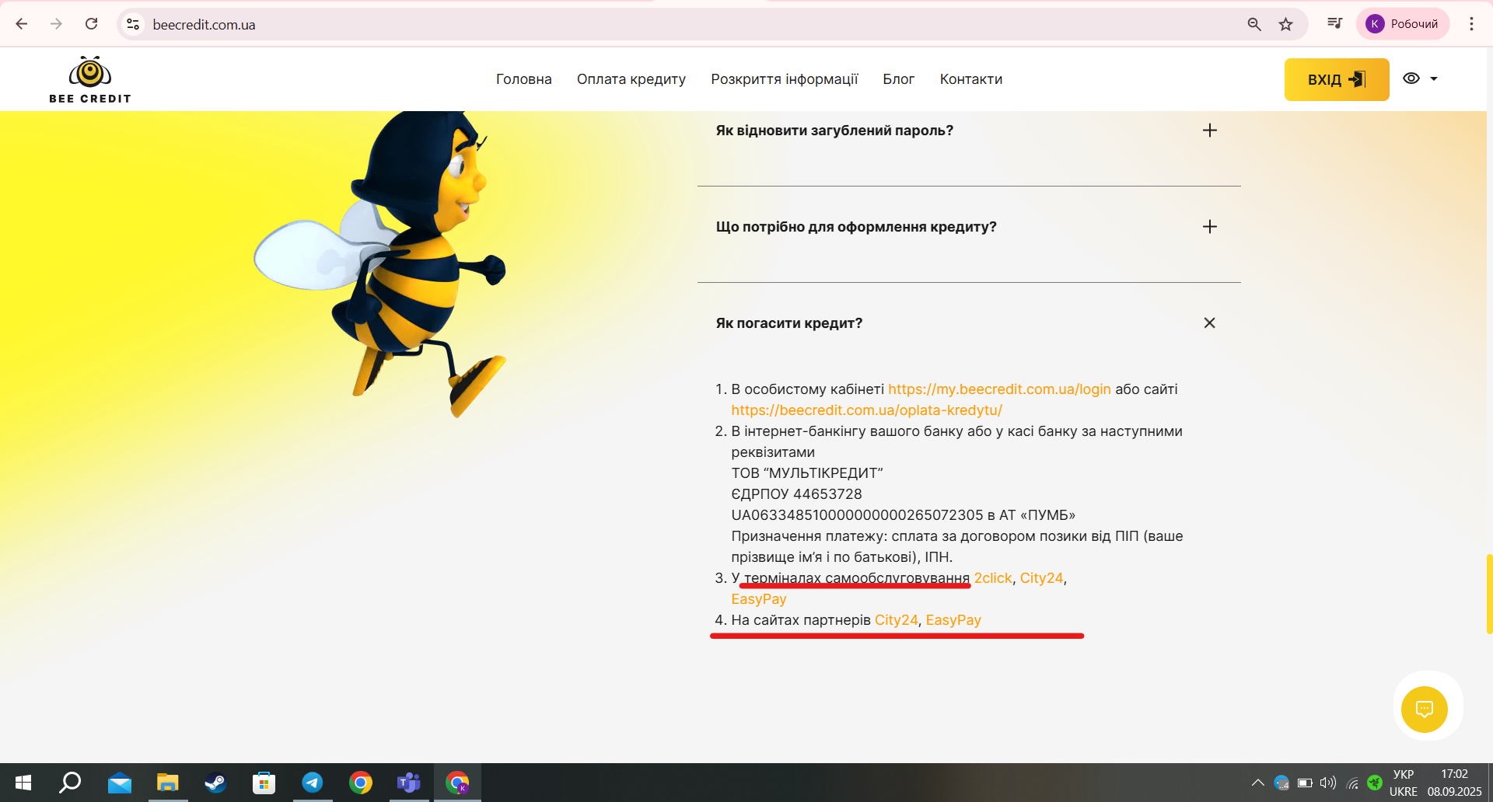
Task: Click ЄДРПОУ 44653728 text
Action: [796, 494]
